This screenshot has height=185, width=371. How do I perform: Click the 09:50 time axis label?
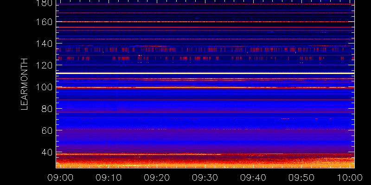[301, 178]
